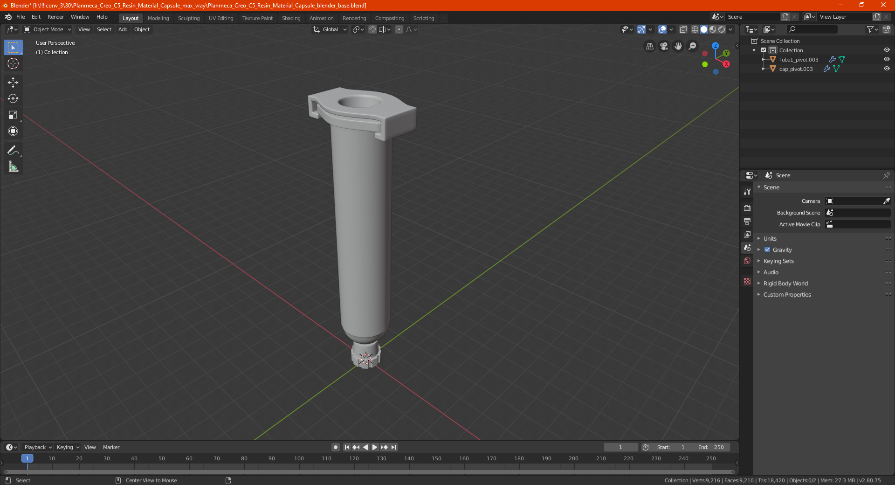Choose the Rotate tool
This screenshot has height=485, width=895.
pos(13,99)
